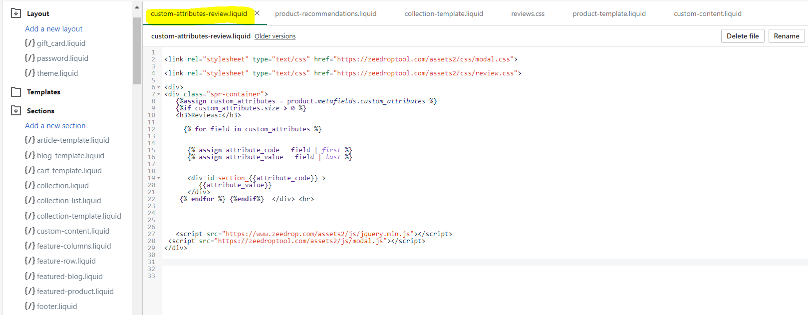Collapse the Layout folder icon
808x315 pixels.
click(x=16, y=13)
